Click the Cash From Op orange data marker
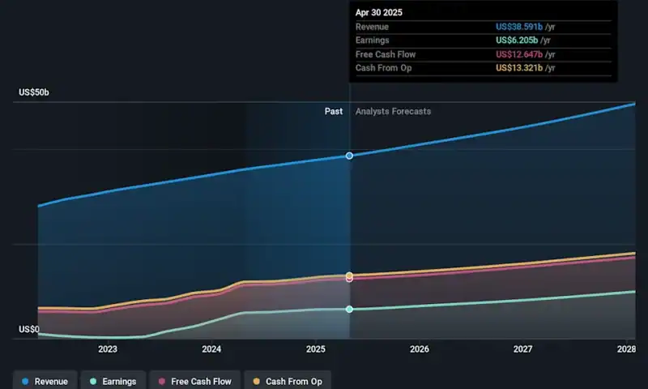Screen dimensions: 648x389 pyautogui.click(x=350, y=276)
